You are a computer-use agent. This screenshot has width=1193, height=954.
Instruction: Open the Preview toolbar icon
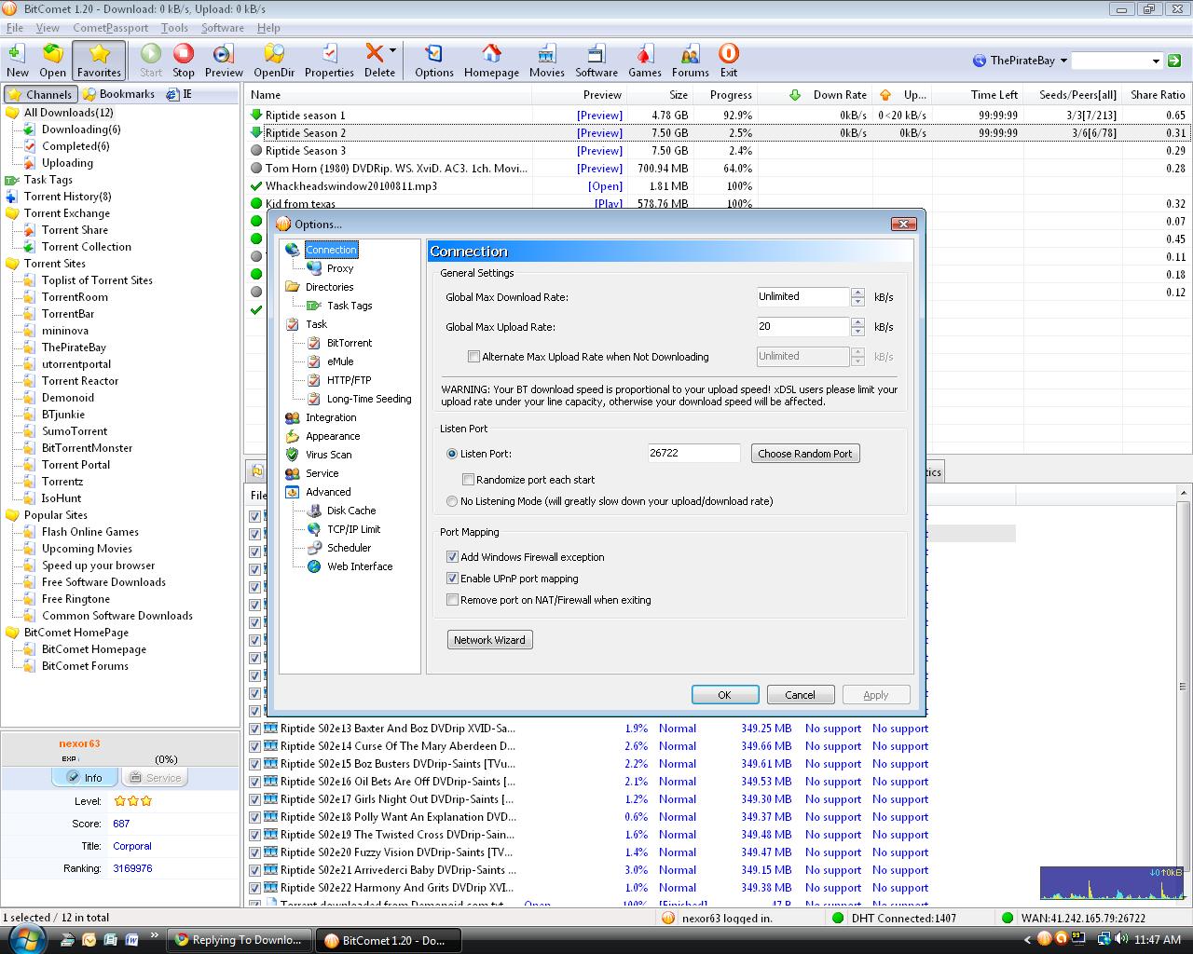click(x=223, y=59)
